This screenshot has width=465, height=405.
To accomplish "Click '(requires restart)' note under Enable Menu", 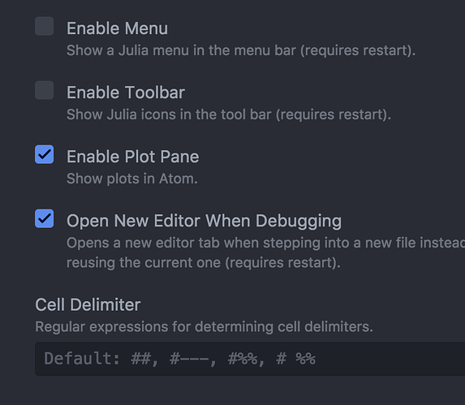I will 358,50.
